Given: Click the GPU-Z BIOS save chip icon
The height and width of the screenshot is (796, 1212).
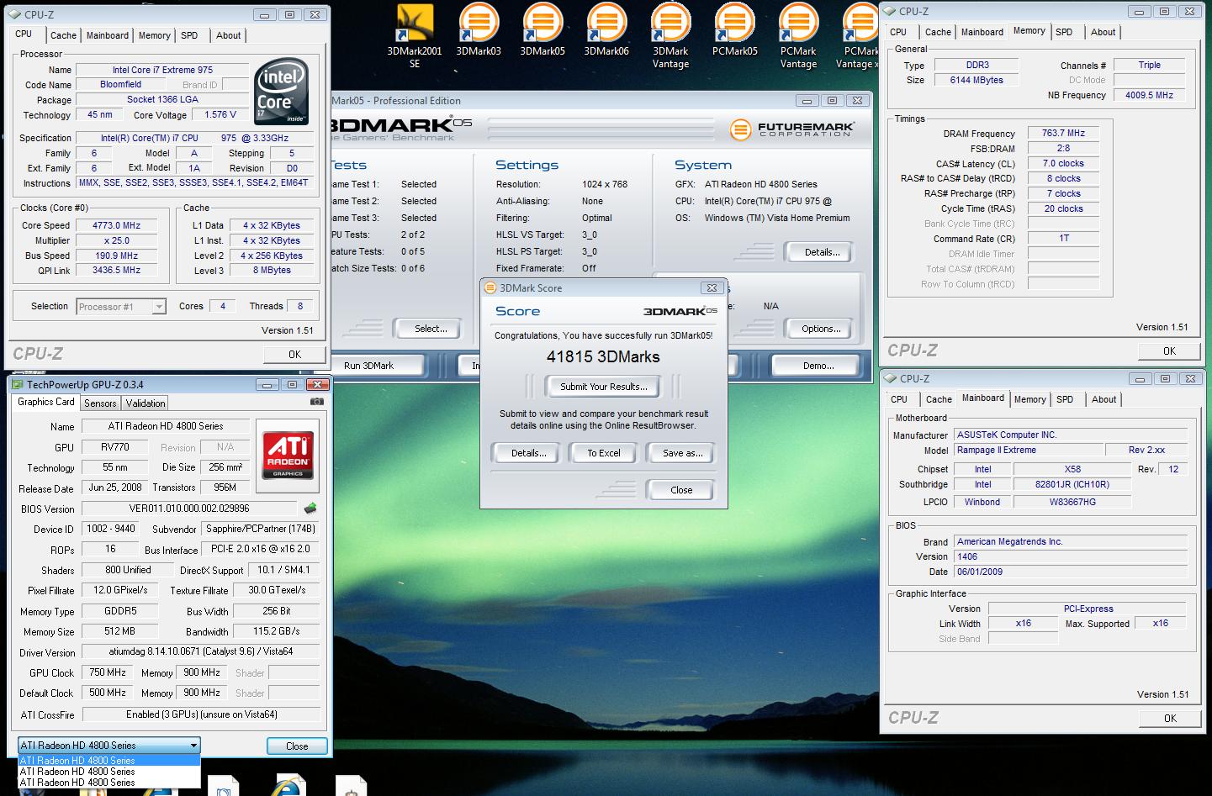Looking at the screenshot, I should 310,509.
